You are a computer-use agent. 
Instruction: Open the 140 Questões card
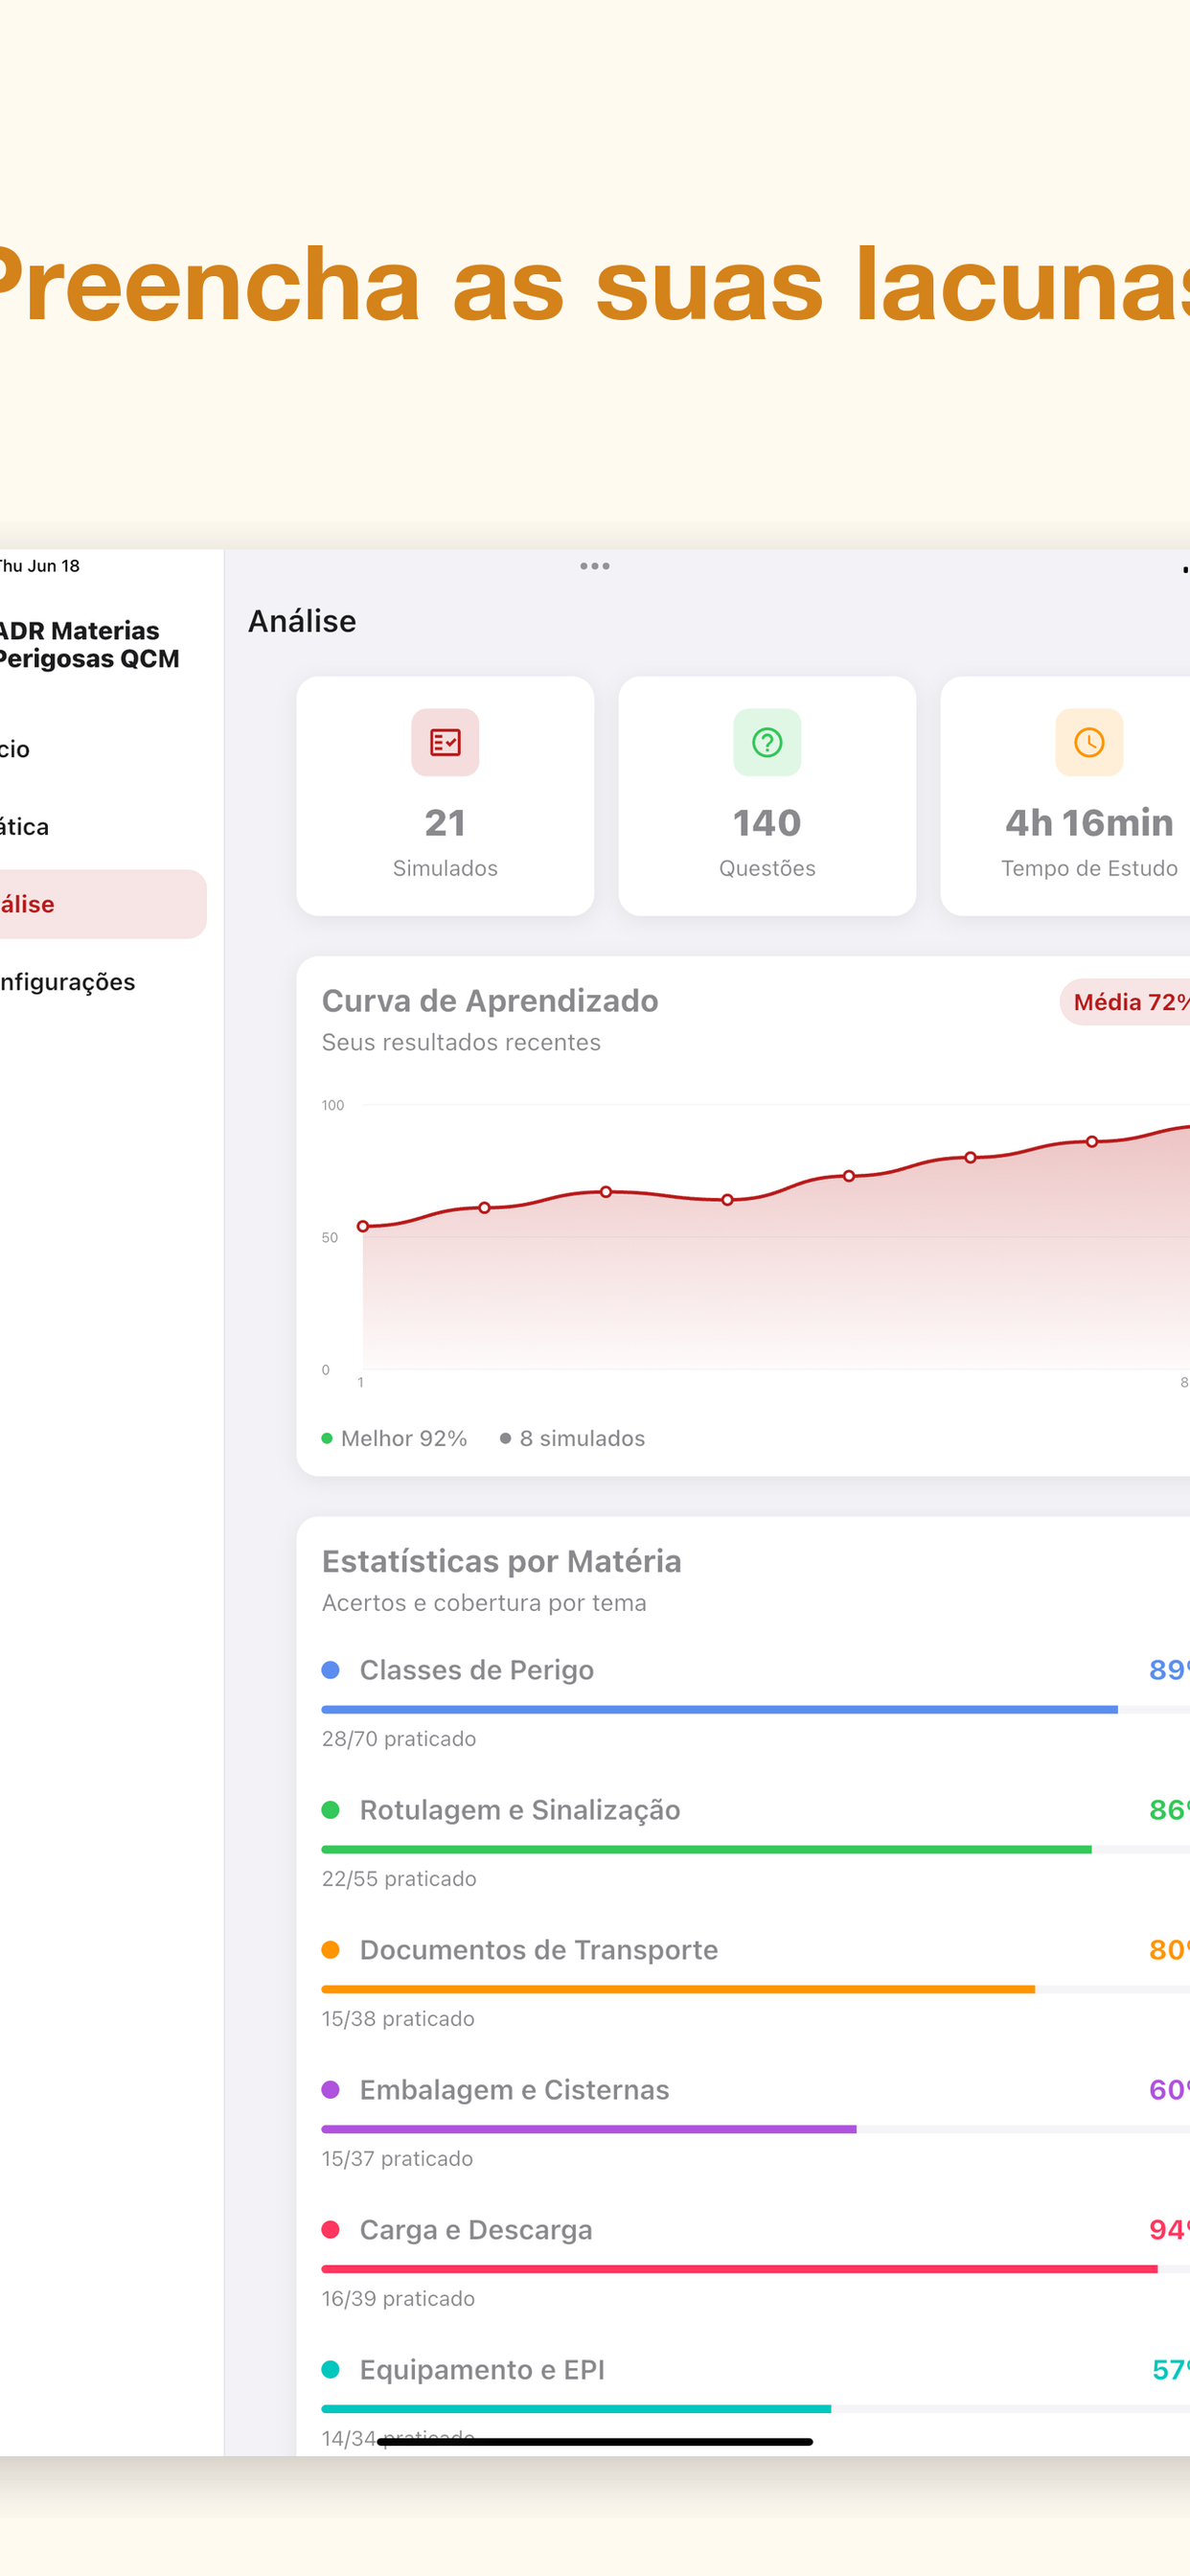pyautogui.click(x=767, y=796)
